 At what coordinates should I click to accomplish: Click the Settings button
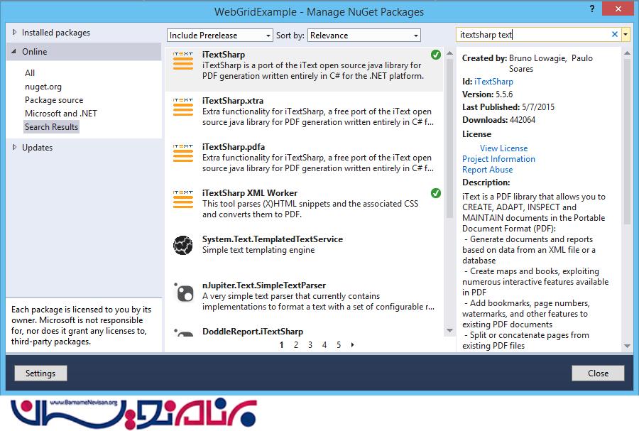click(x=40, y=373)
